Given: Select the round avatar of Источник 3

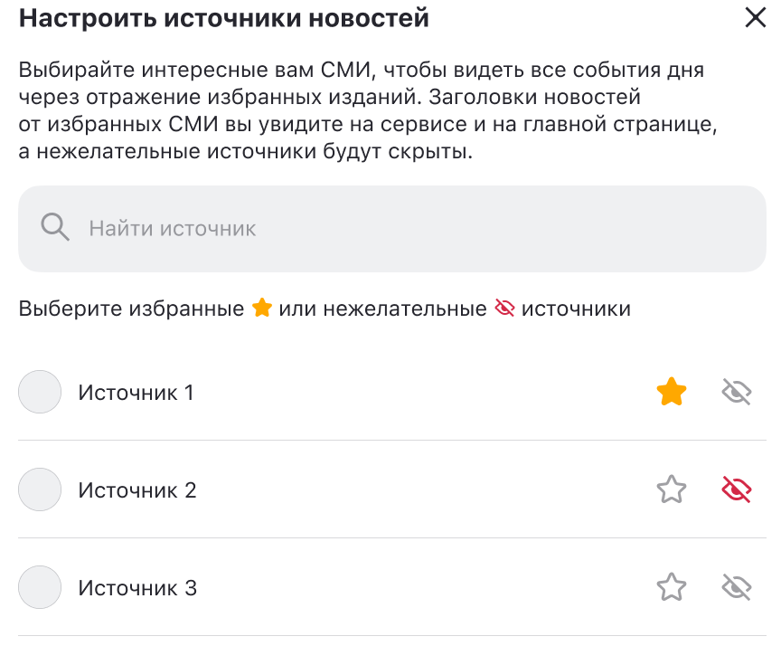Looking at the screenshot, I should [40, 587].
